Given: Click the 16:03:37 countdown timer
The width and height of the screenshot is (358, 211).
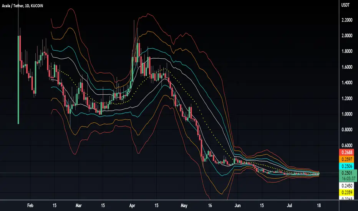Looking at the screenshot, I should coord(348,179).
